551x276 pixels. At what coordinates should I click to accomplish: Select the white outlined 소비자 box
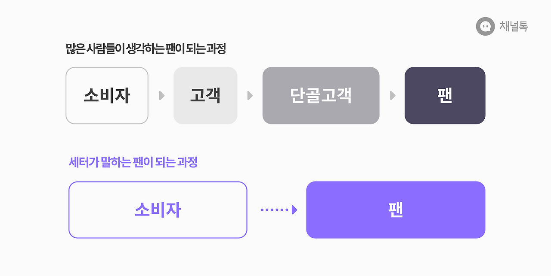tap(107, 95)
